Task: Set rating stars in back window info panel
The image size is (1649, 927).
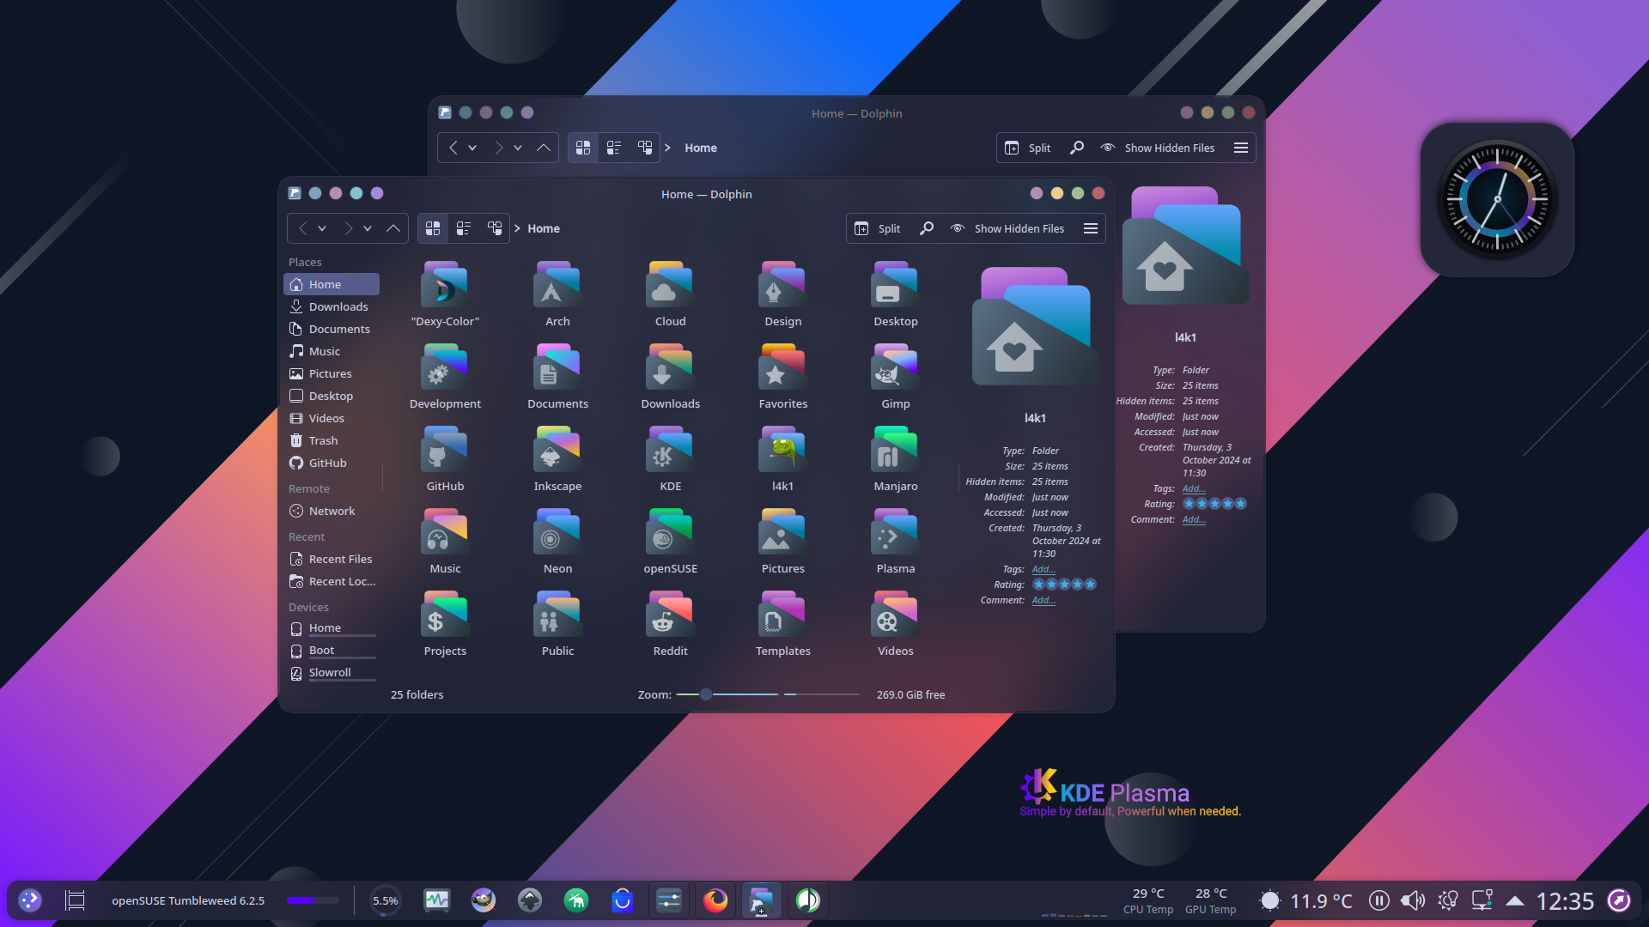Action: [x=1214, y=504]
